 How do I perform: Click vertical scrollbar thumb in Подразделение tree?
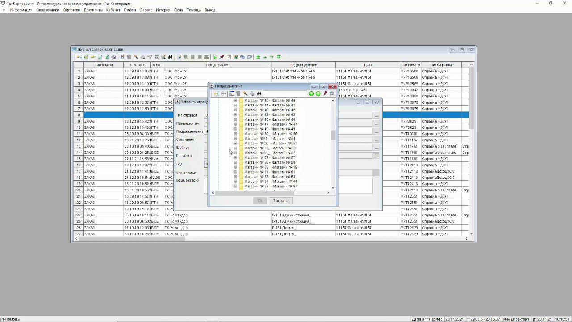[333, 135]
